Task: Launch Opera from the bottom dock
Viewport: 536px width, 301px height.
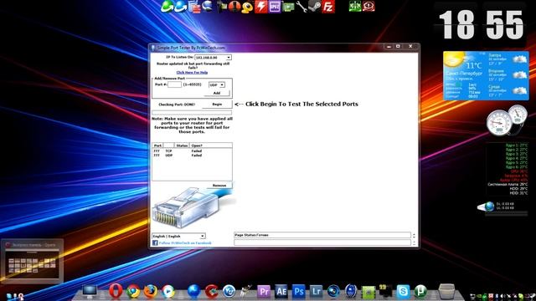Action: click(x=116, y=291)
